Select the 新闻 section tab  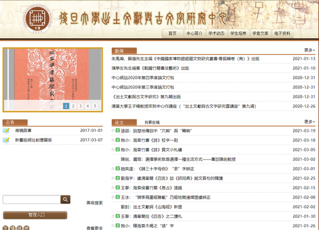point(124,51)
